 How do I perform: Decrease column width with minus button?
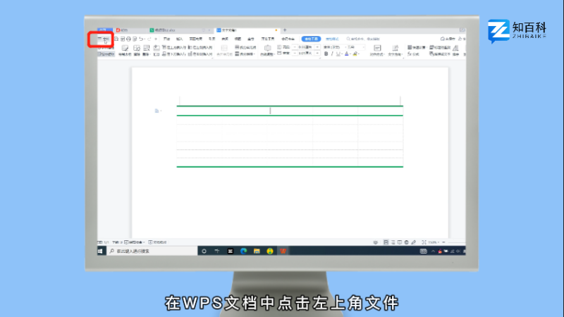tap(295, 54)
